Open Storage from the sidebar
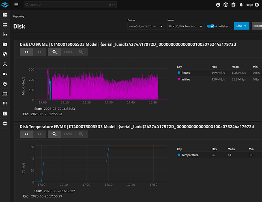Image resolution: width=262 pixels, height=202 pixels. click(5, 25)
